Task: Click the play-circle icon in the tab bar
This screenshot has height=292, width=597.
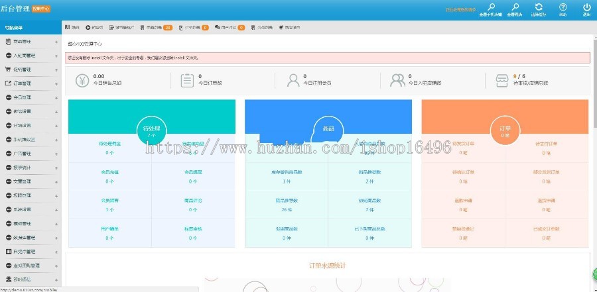Action: click(88, 27)
